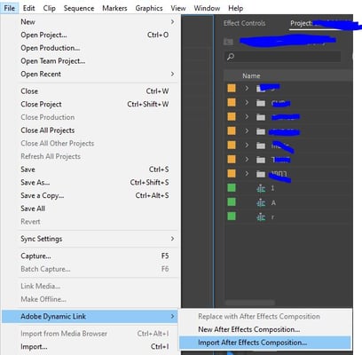Select Save a Copy… entry
The image size is (362, 355).
[90, 195]
